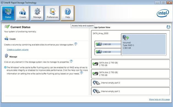Viewport: 173px width, 107px height.
Task: Open the Create tab
Action: pos(23,13)
